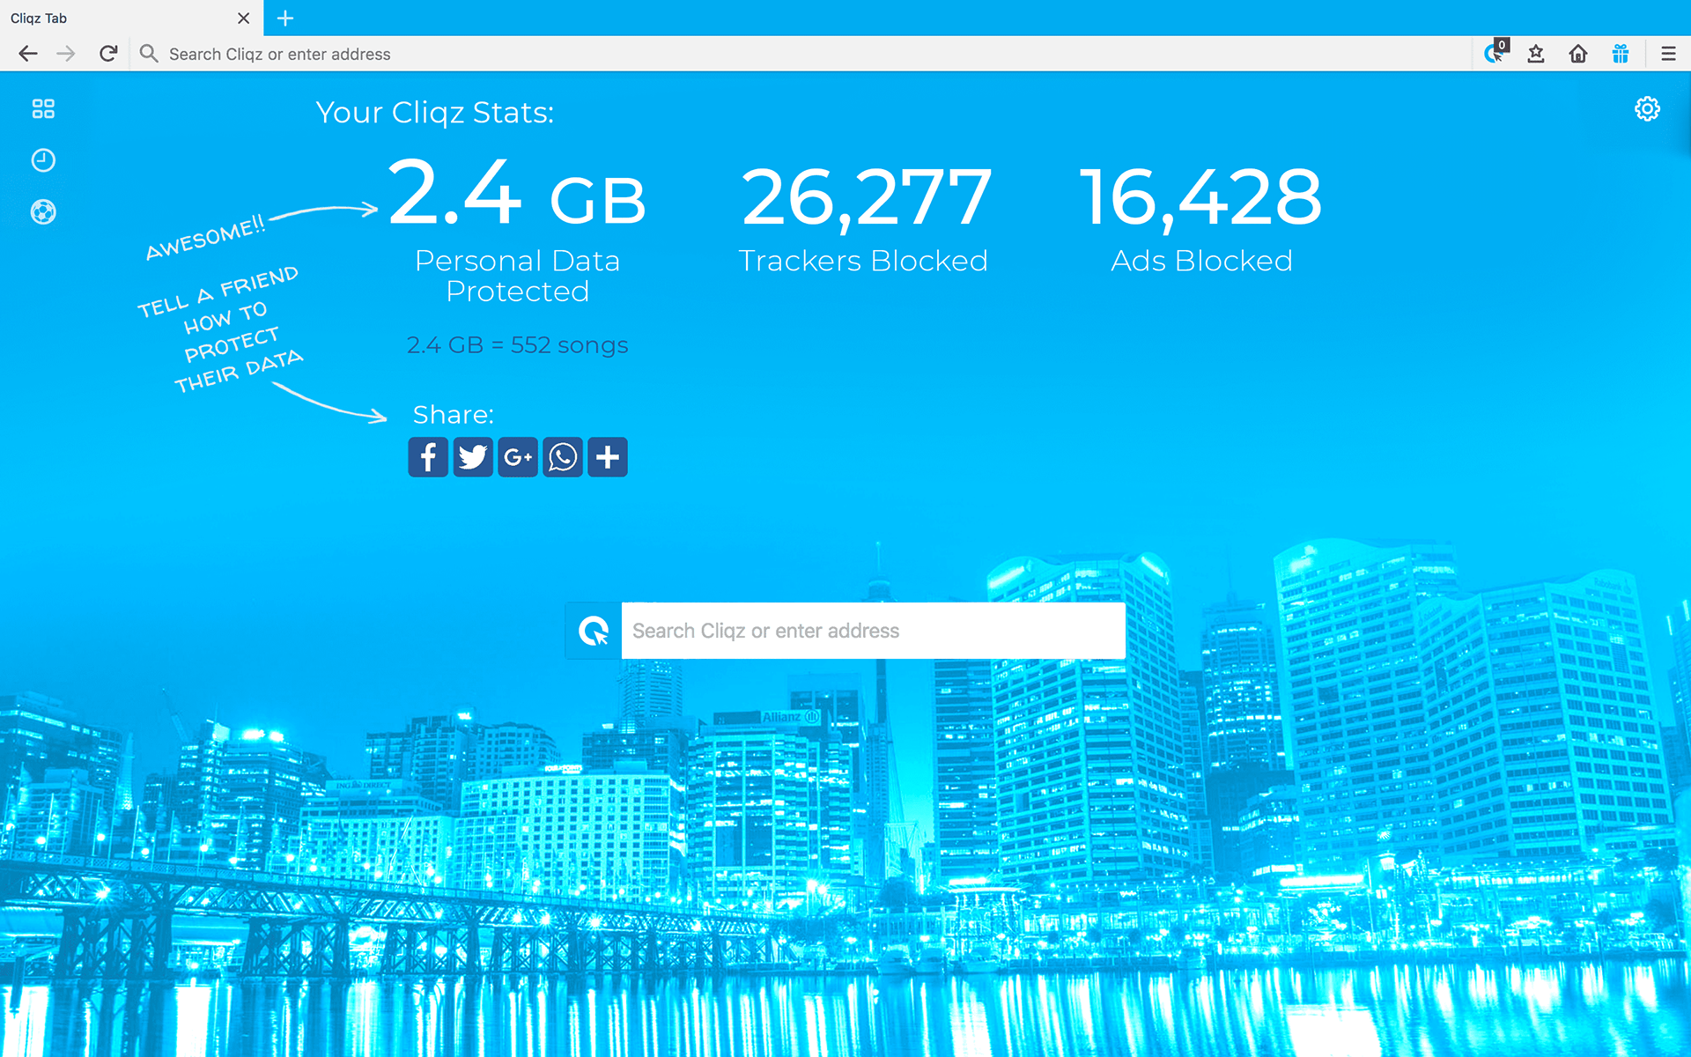Click the gift box toolbar icon

[1621, 54]
